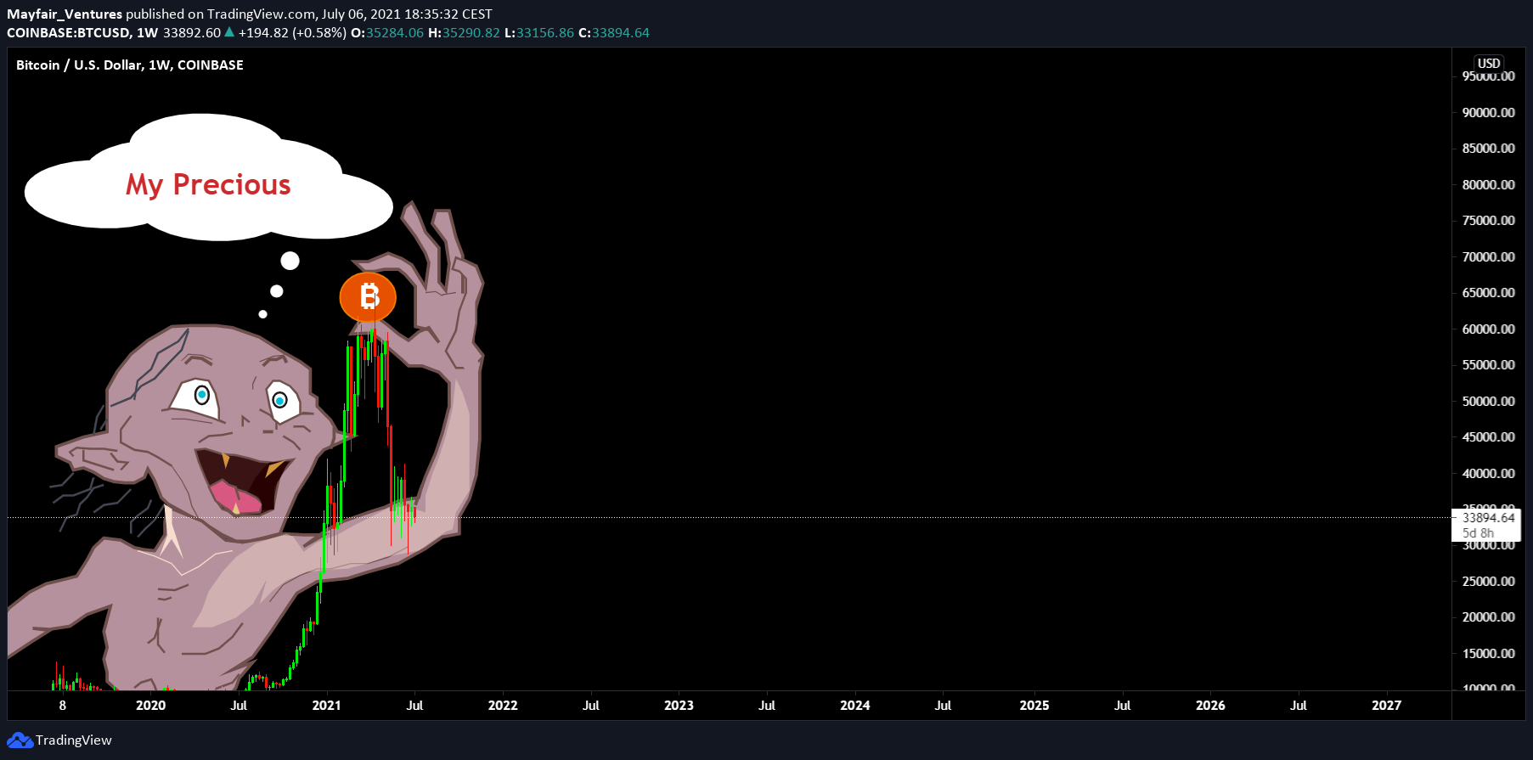Click the change value +194.82 (+0.58%)
Screen dimensions: 1533x760
tap(292, 32)
